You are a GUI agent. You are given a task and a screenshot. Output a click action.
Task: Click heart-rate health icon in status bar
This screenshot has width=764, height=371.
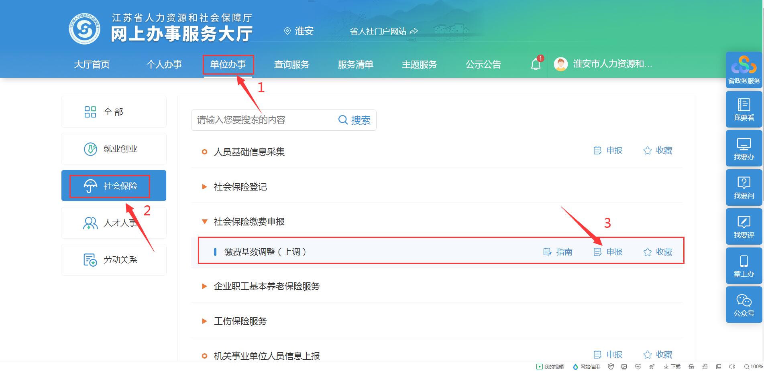click(638, 367)
